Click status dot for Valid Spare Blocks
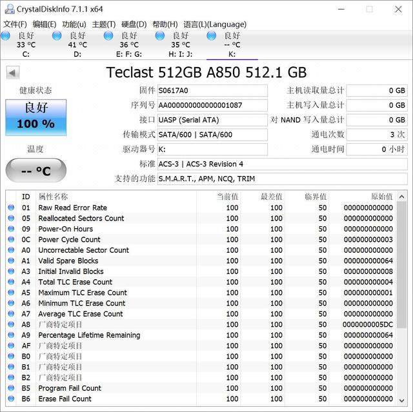413x412 pixels. tap(11, 260)
